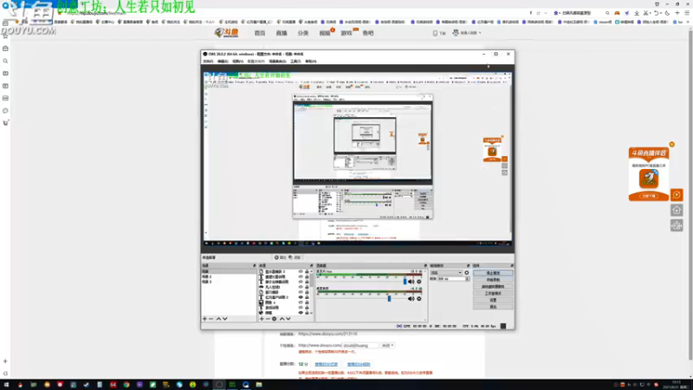Move the selected source down
Viewport: 693px width, 390px height.
pos(288,319)
